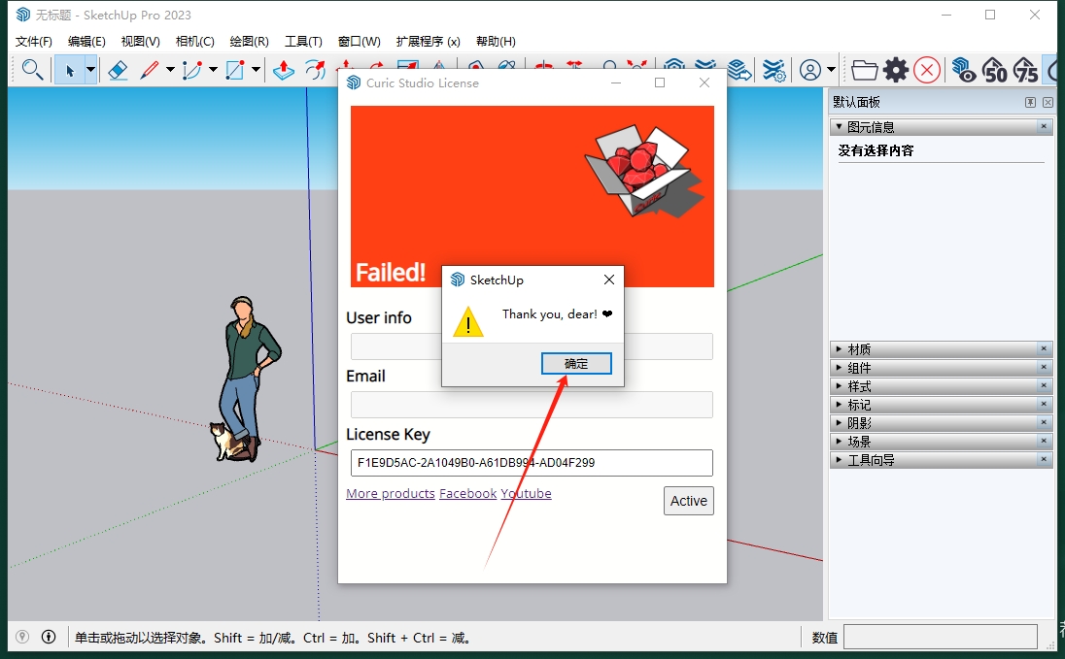Collapse the 图元信息 panel
This screenshot has height=659, width=1065.
tap(838, 127)
